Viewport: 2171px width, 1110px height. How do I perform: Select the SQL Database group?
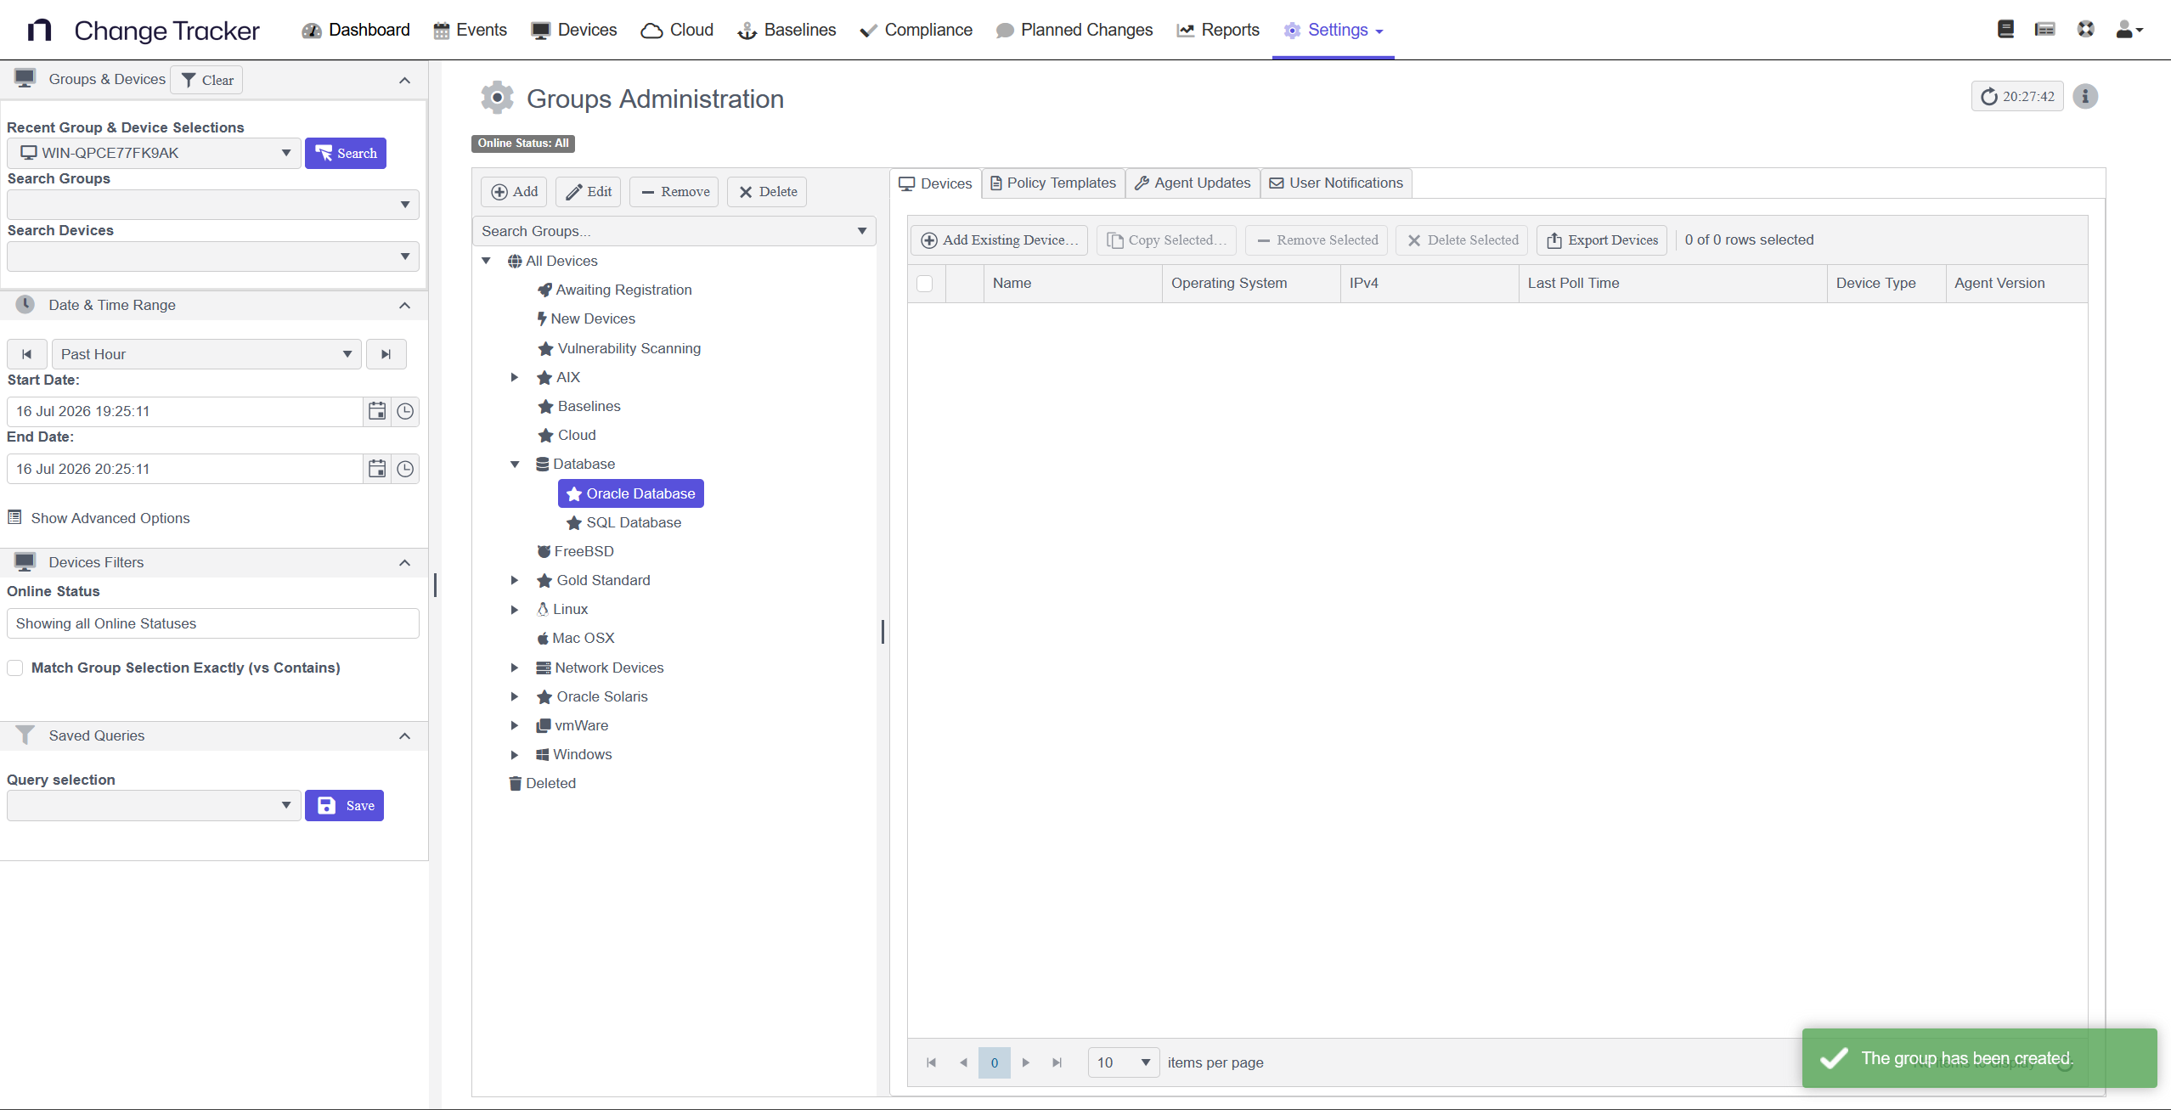pyautogui.click(x=624, y=522)
